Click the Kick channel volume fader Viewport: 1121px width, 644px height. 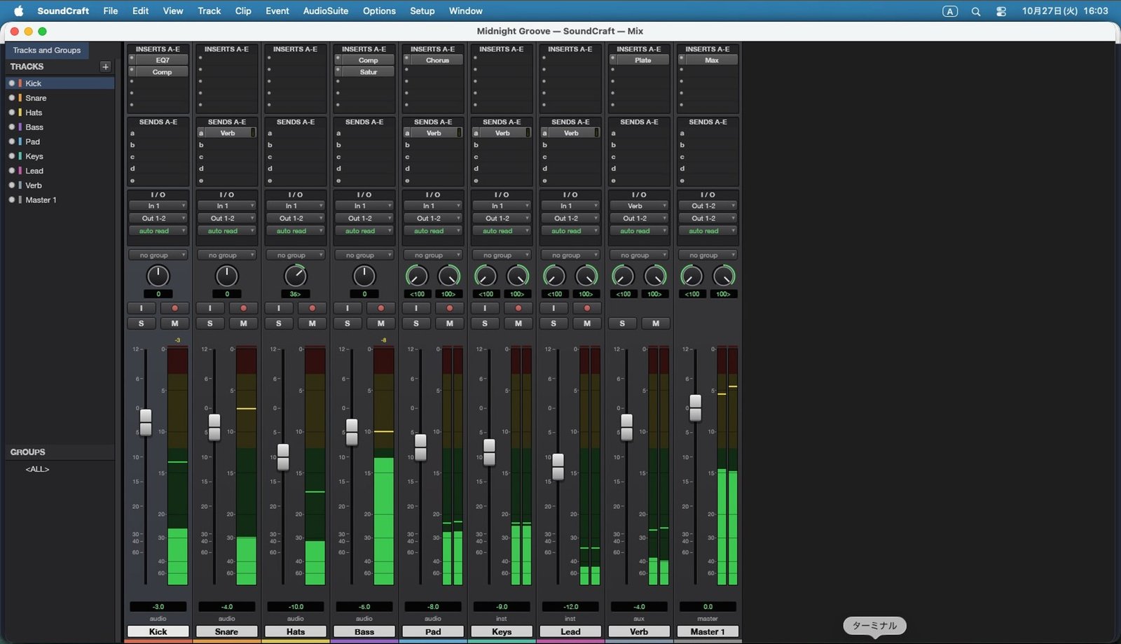coord(146,422)
